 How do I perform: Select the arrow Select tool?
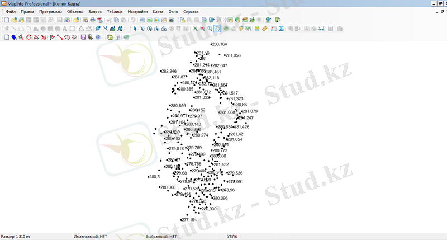135,29
